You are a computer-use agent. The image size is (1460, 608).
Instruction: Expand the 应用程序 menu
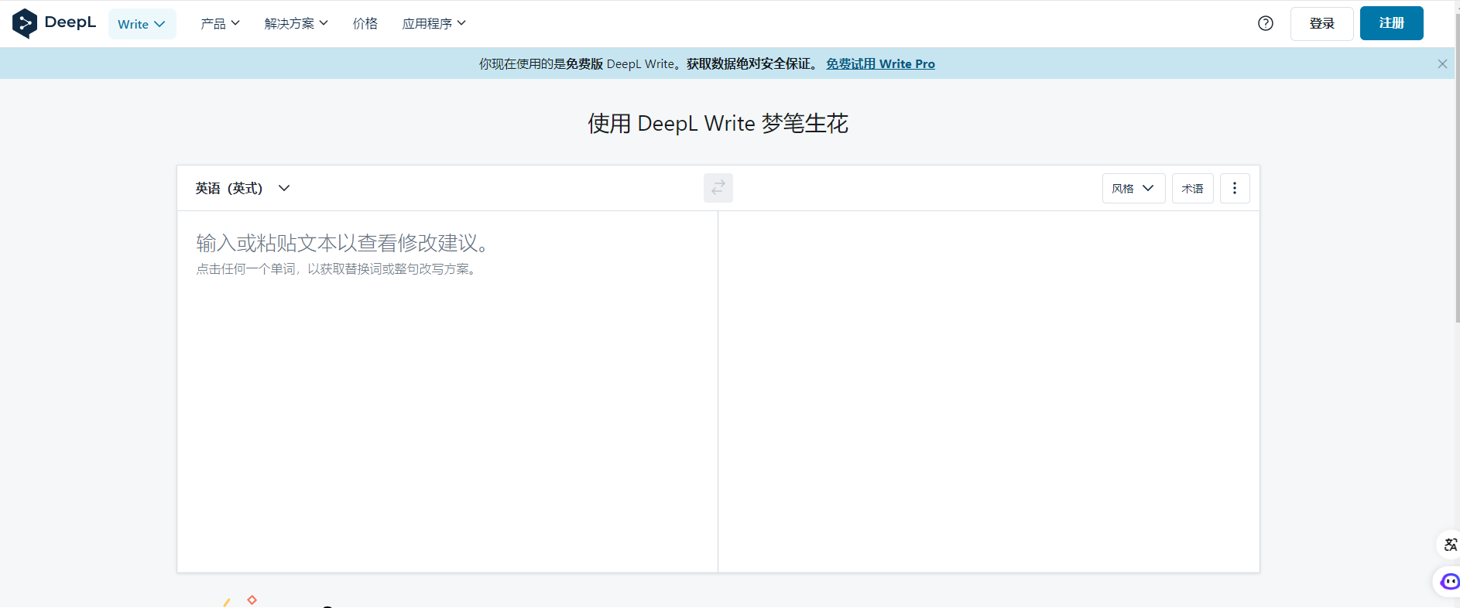pos(434,24)
